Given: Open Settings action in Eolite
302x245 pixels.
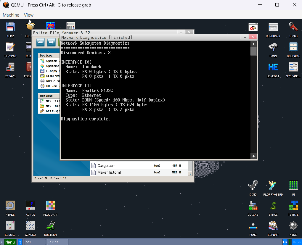Looking at the screenshot, I should (x=50, y=111).
